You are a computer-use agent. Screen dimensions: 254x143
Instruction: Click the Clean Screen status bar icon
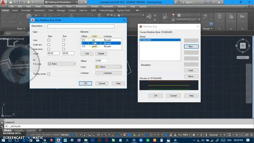click(247, 135)
